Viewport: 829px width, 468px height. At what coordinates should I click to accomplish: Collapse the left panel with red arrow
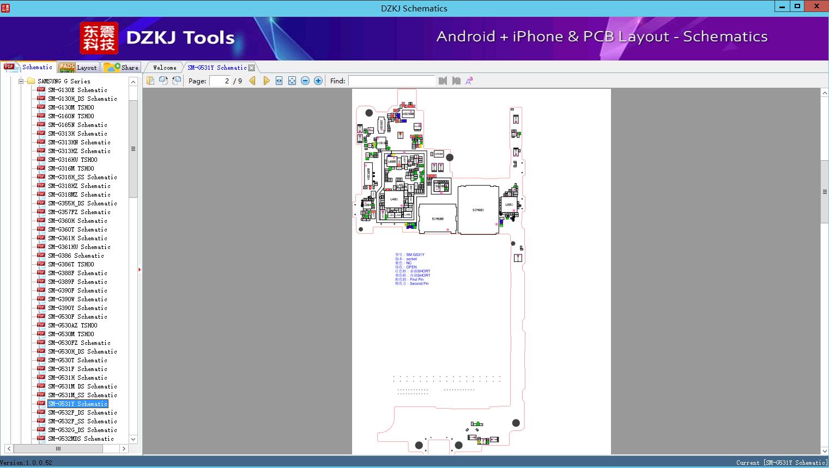(x=140, y=269)
